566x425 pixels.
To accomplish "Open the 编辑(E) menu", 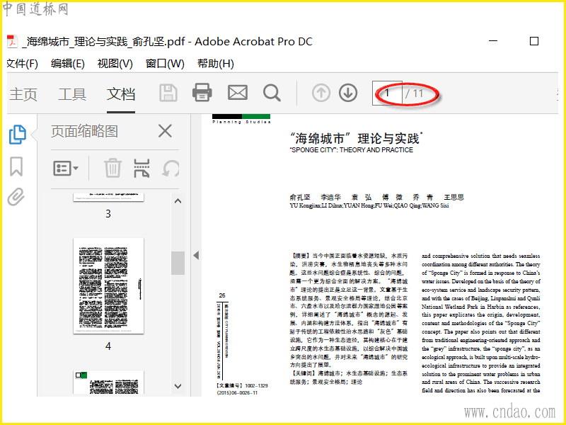I will [x=68, y=64].
